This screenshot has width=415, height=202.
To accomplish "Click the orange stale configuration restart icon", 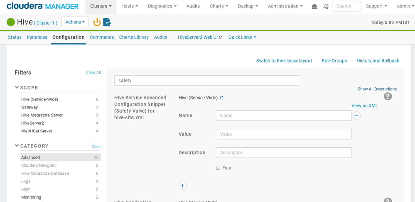I will (x=97, y=22).
